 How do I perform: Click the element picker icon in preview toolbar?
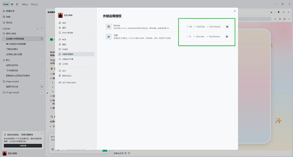275,19
